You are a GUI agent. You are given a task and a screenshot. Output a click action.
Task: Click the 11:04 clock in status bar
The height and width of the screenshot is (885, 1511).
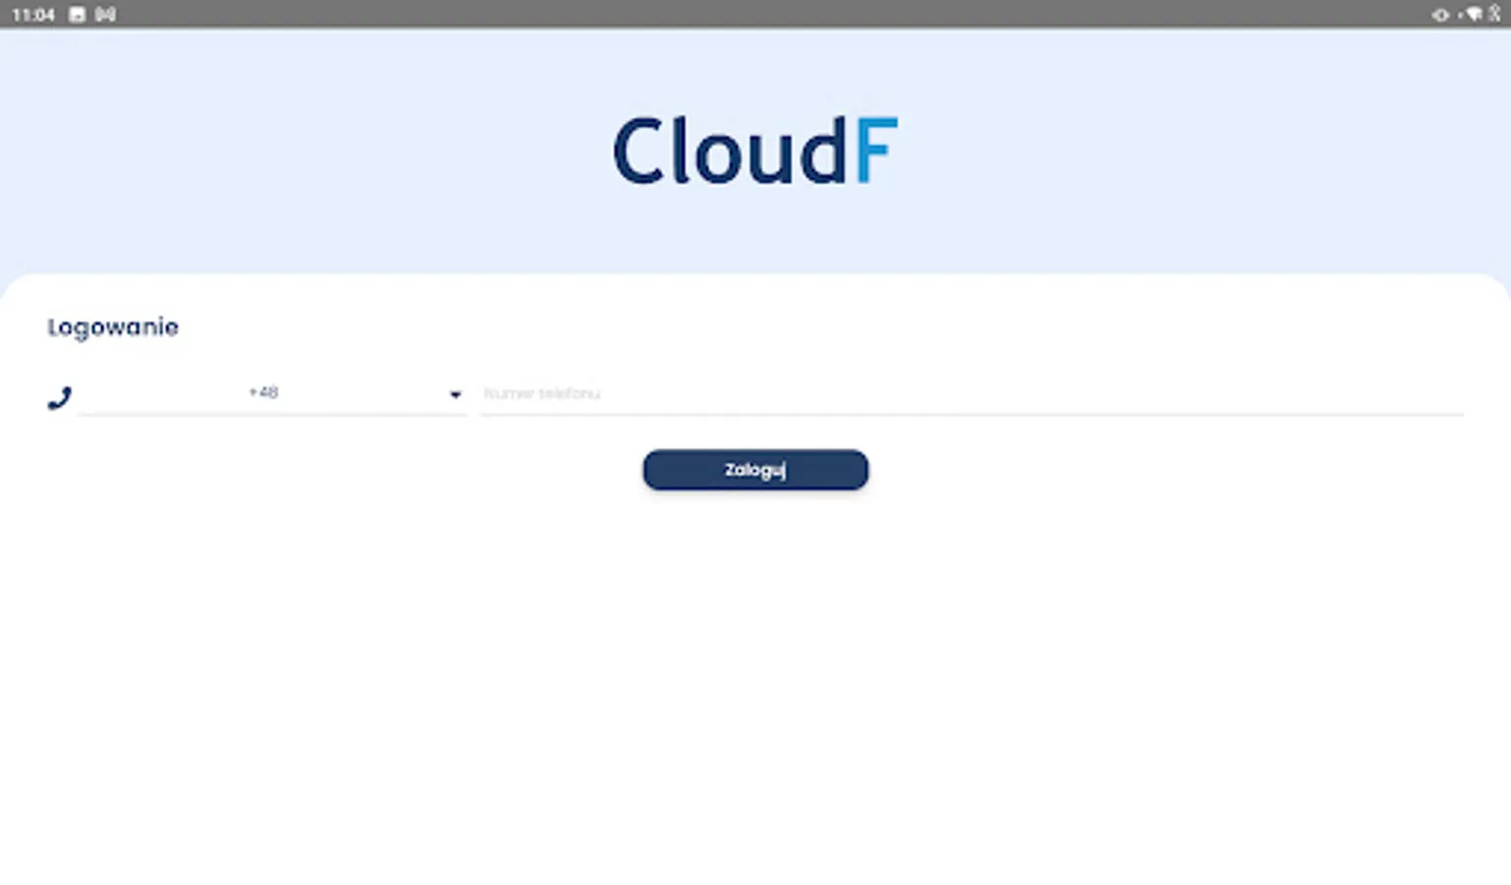pos(32,15)
